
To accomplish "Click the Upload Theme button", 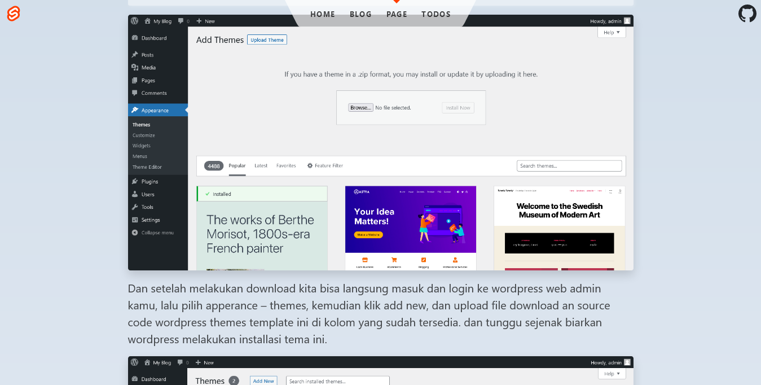I will (x=267, y=40).
